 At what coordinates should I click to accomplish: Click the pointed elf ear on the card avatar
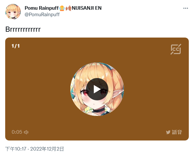[x=118, y=93]
